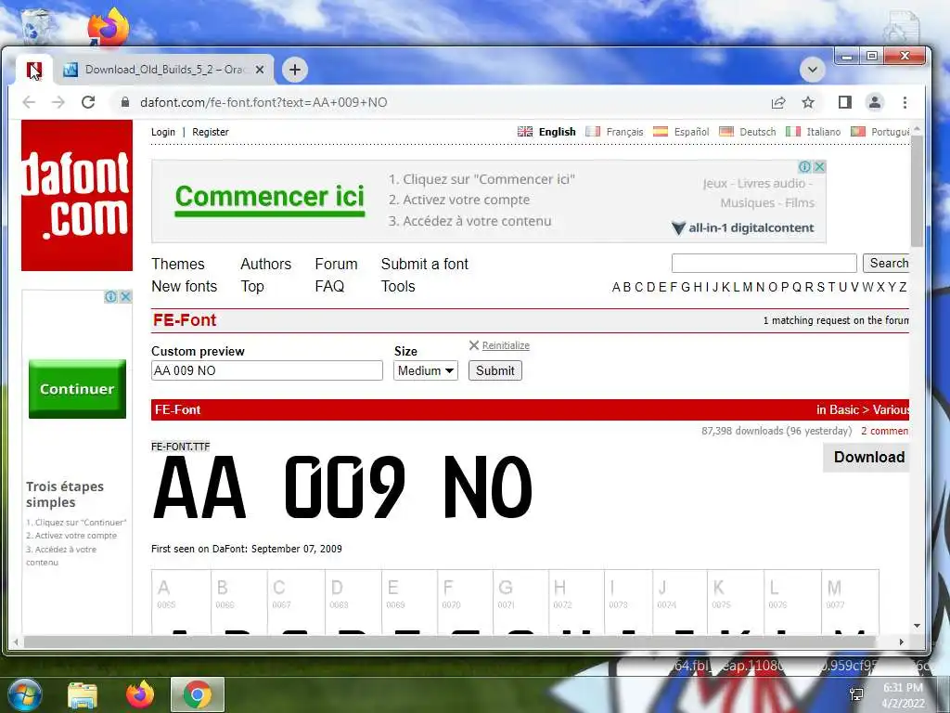Open New fonts page

(x=185, y=286)
